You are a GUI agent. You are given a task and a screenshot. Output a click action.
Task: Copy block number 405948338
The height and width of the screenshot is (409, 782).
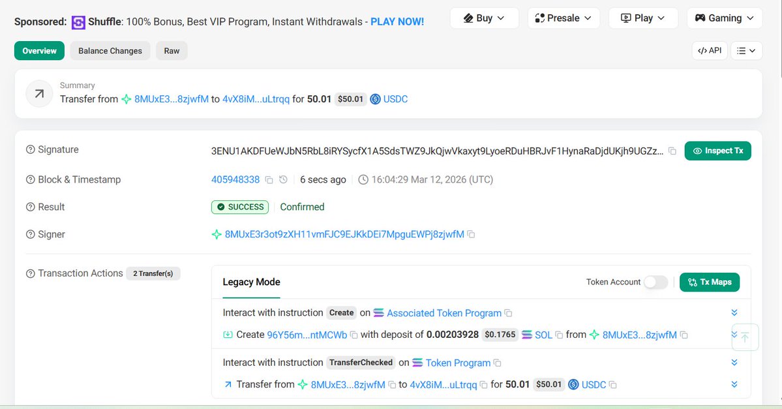click(x=269, y=179)
